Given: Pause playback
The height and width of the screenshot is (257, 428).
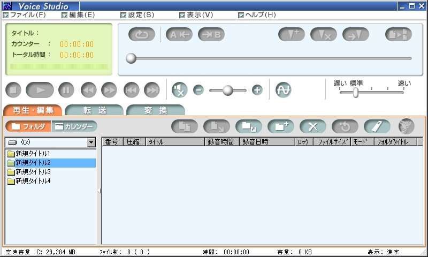Looking at the screenshot, I should tap(66, 90).
